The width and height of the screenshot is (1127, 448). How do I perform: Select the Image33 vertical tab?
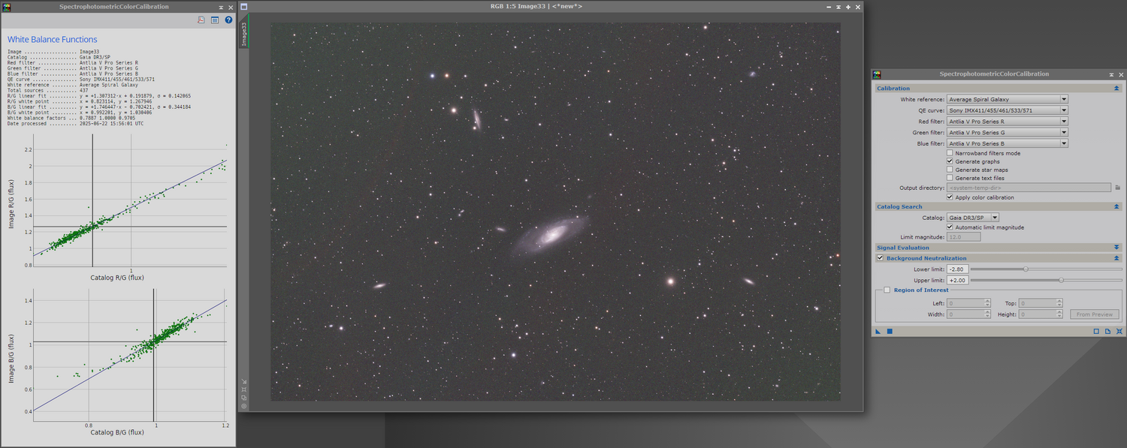point(243,35)
